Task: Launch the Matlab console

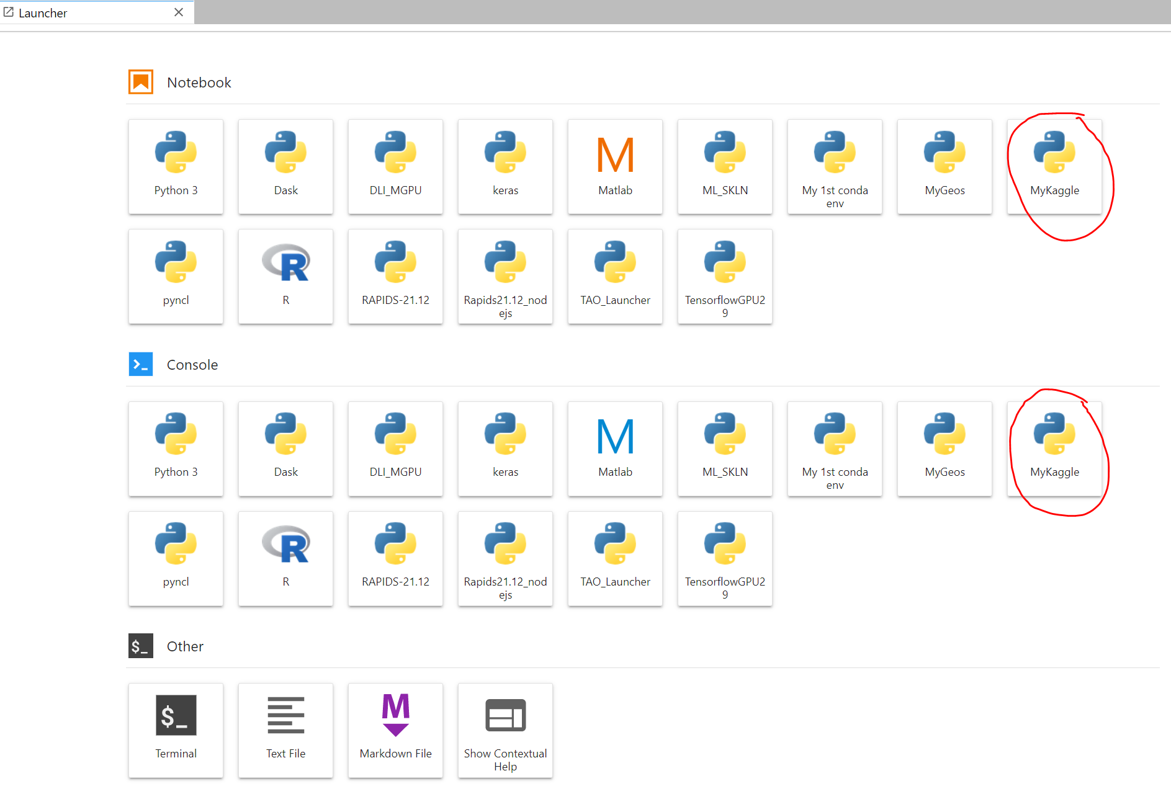Action: click(615, 448)
